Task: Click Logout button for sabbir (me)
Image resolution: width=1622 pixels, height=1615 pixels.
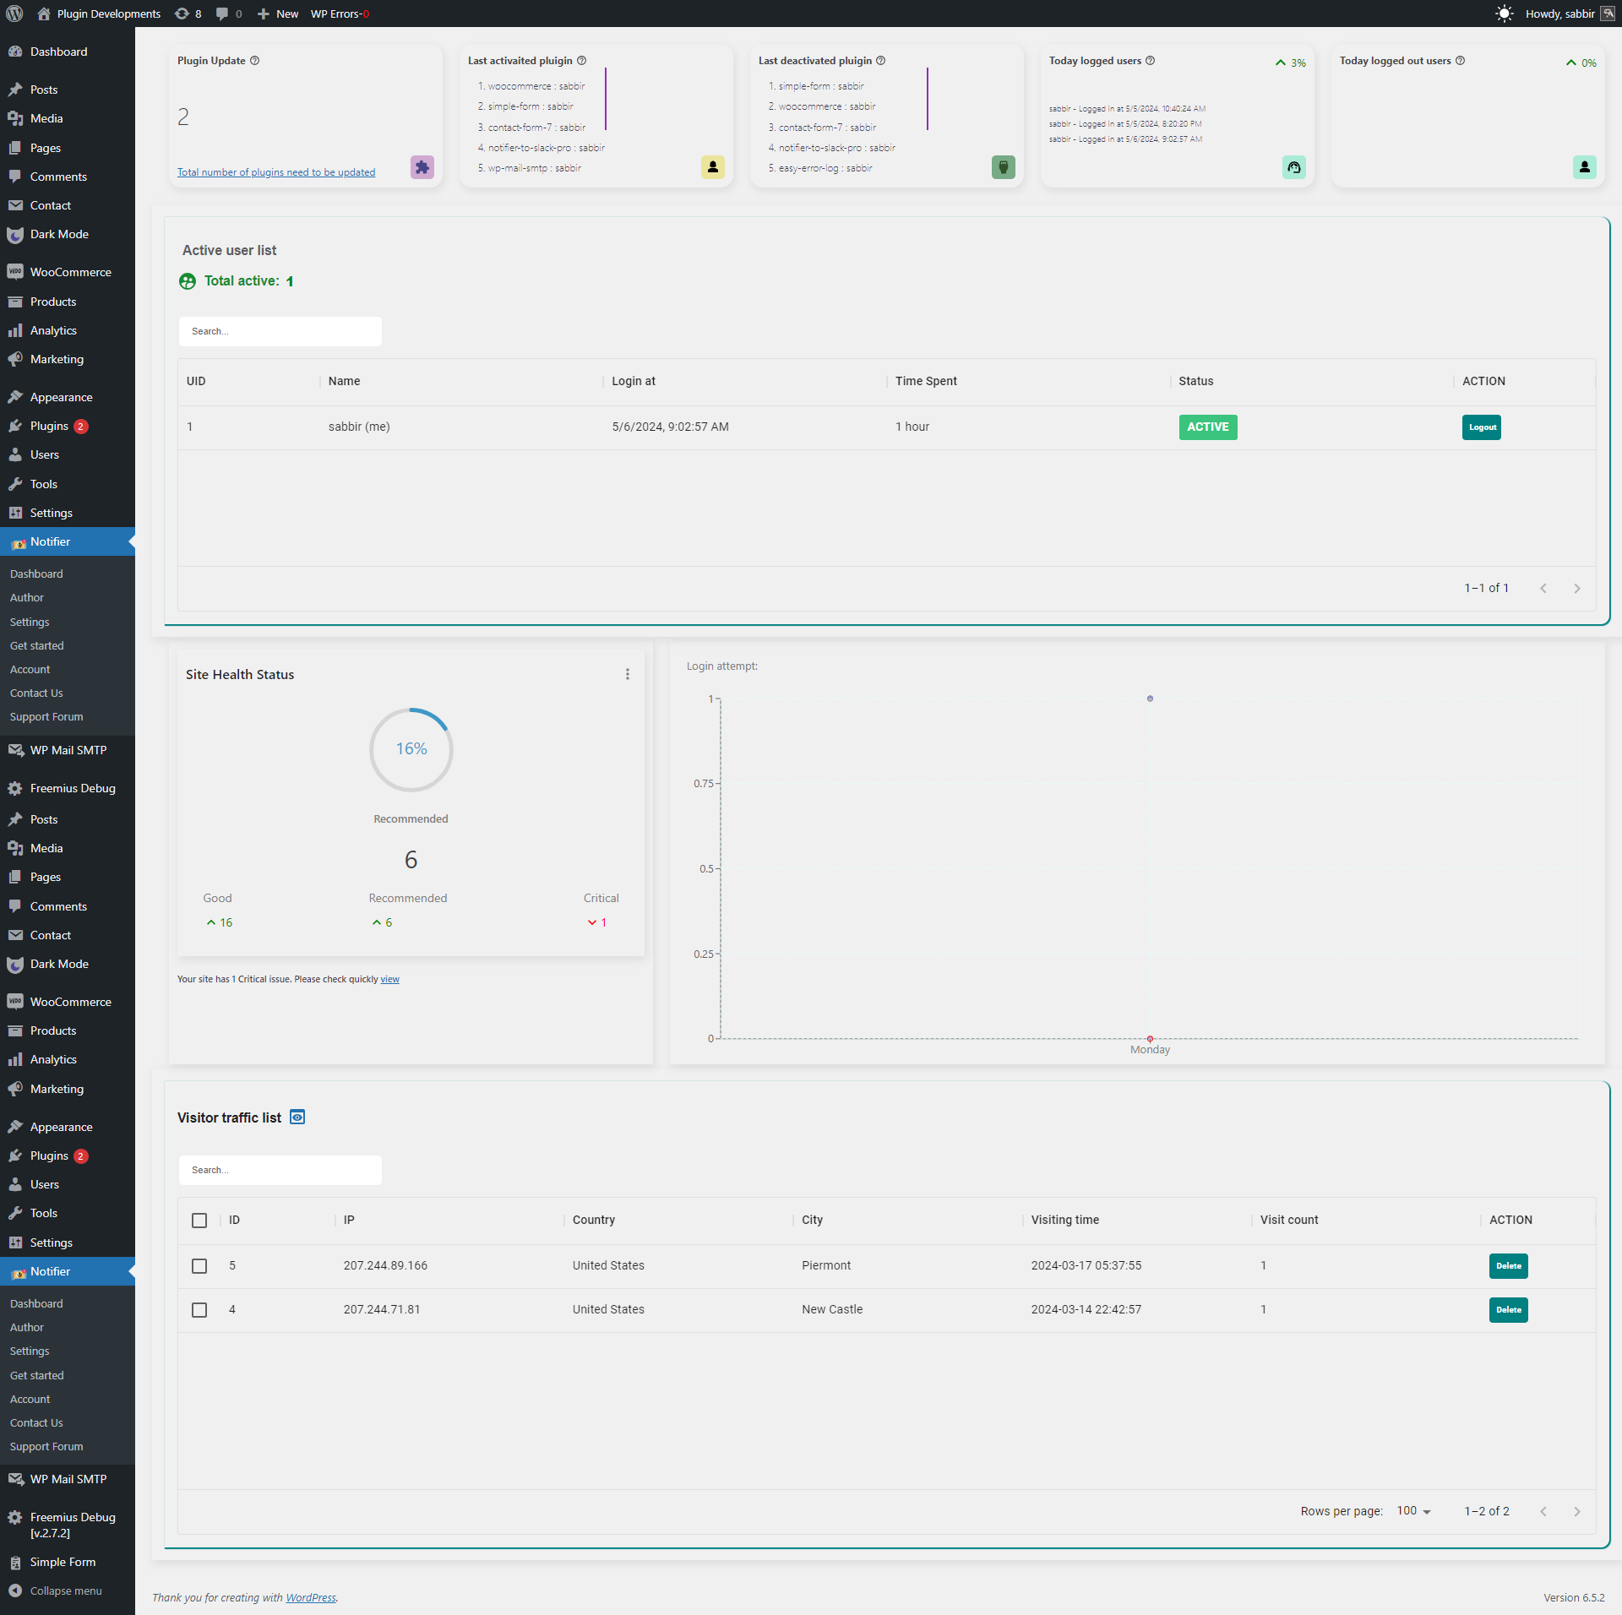Action: click(1482, 427)
